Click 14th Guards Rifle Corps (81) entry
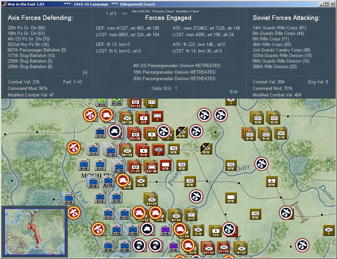The image size is (337, 259). (279, 28)
